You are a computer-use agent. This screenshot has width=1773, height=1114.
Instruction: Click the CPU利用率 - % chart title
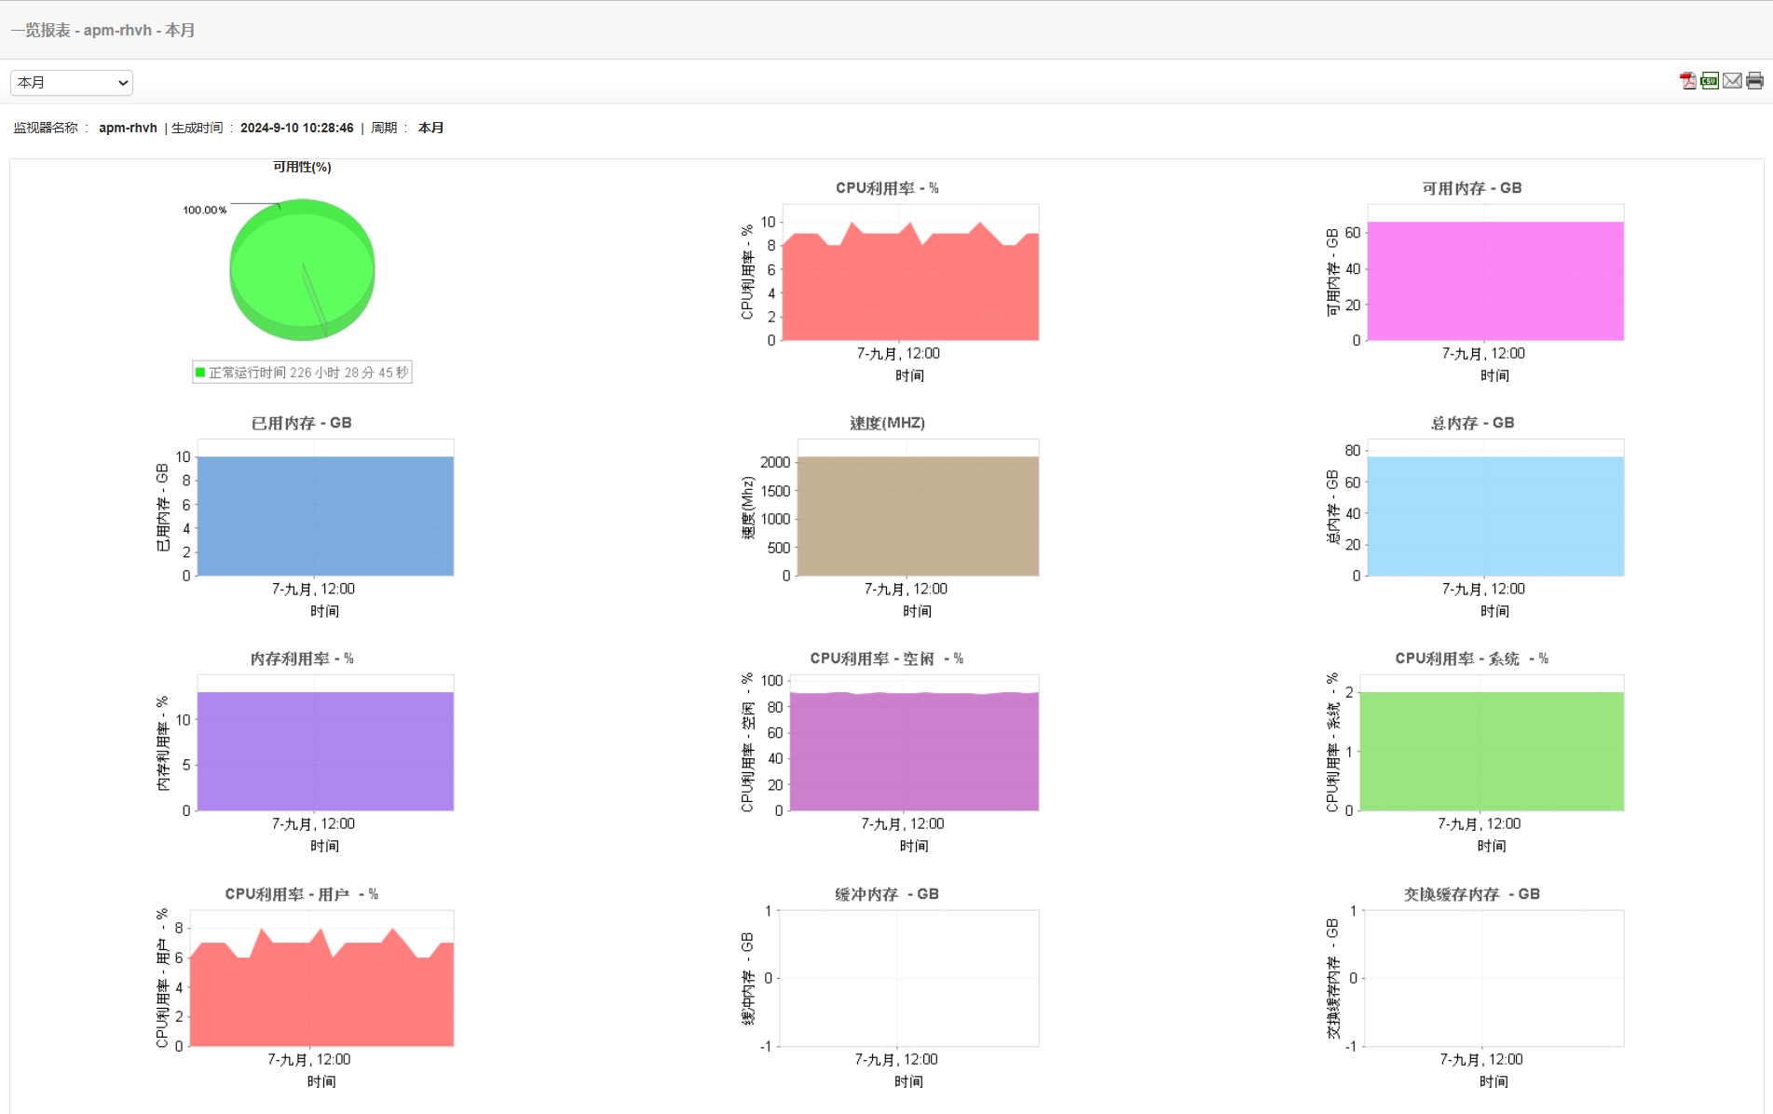887,188
